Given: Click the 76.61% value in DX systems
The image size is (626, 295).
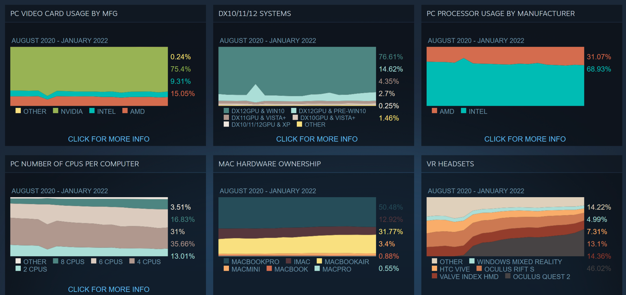Looking at the screenshot, I should point(390,57).
